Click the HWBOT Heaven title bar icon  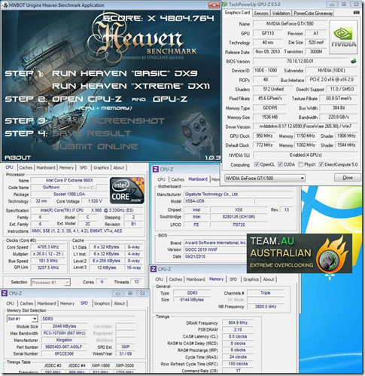click(x=5, y=5)
